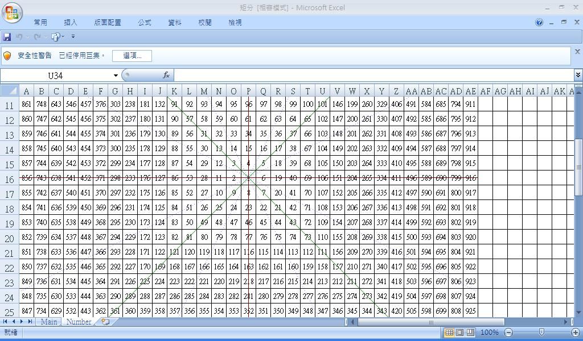
Task: Go to last sheet tab navigation arrow
Action: (30, 322)
